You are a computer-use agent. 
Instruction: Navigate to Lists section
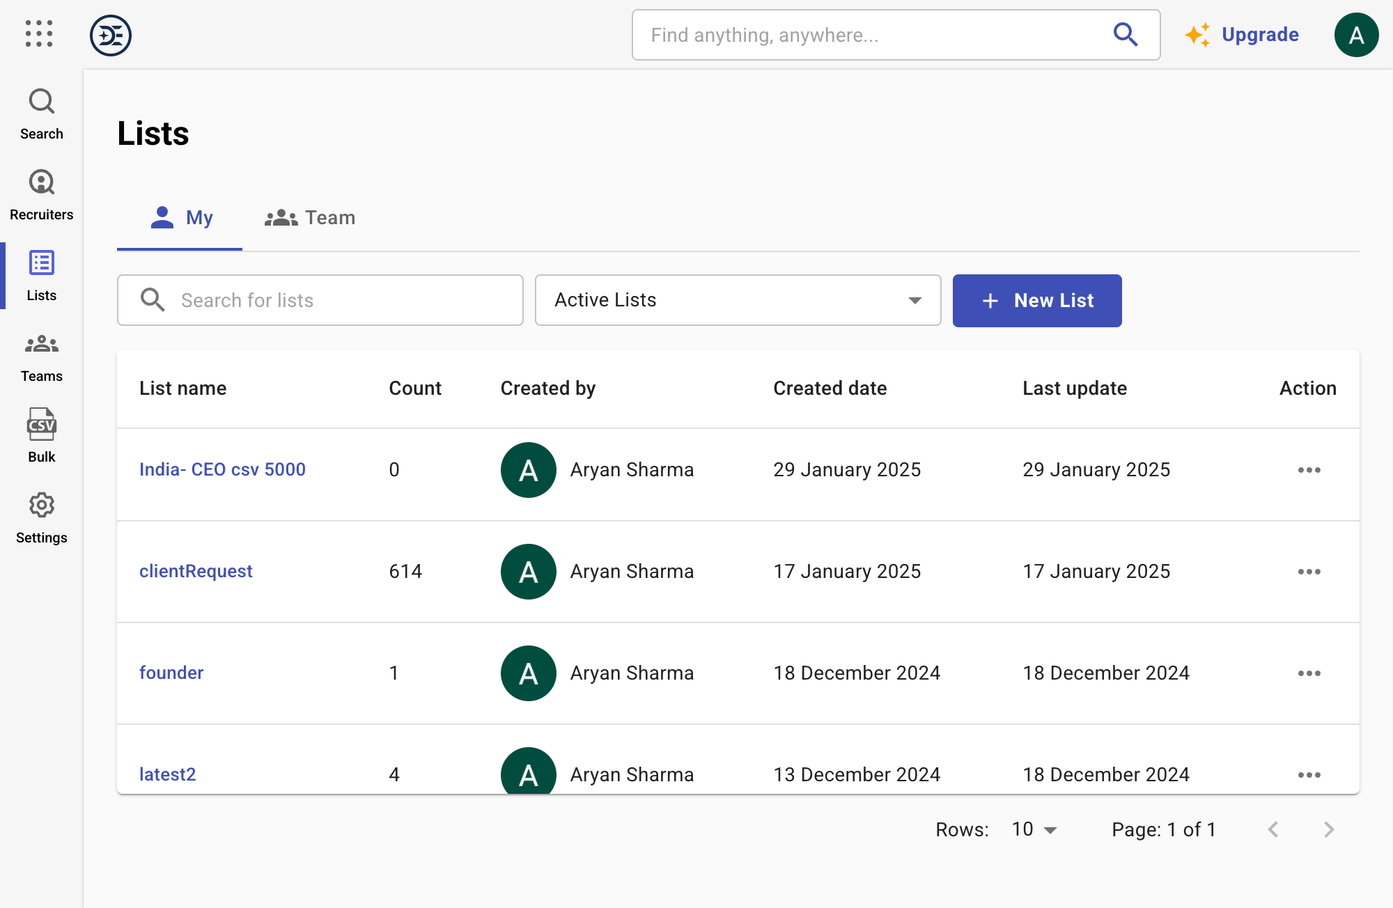point(42,276)
